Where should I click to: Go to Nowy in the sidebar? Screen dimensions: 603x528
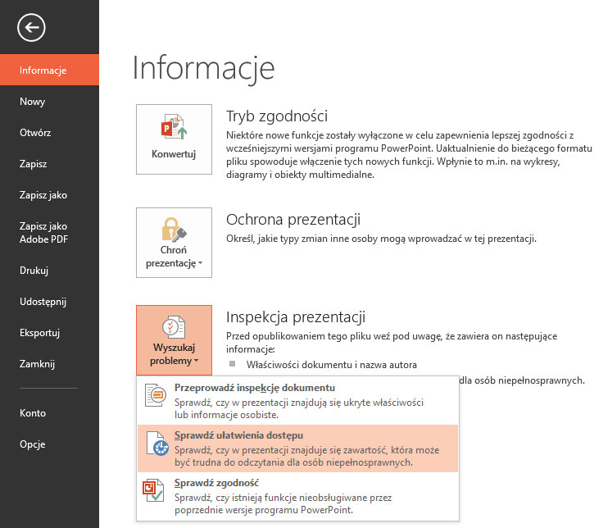click(33, 102)
